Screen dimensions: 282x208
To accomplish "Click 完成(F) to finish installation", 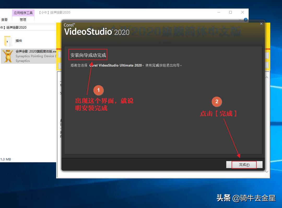I will point(244,165).
